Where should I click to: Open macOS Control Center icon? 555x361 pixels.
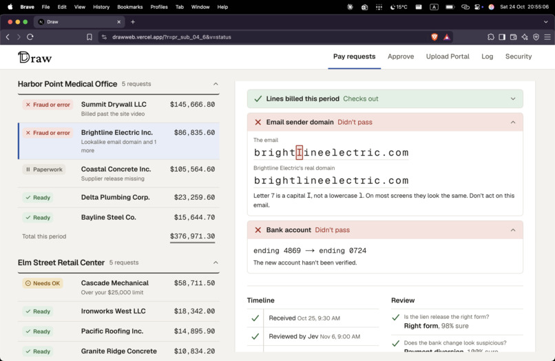478,7
